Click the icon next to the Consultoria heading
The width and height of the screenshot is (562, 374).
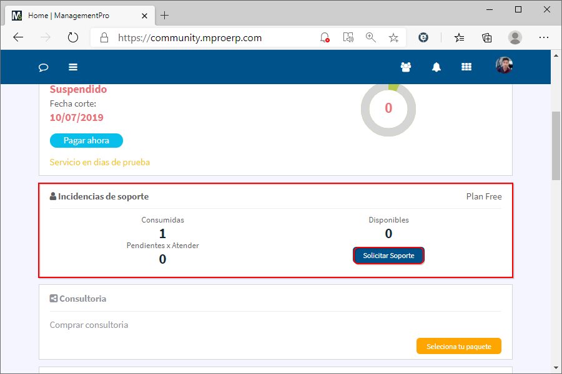(x=52, y=298)
